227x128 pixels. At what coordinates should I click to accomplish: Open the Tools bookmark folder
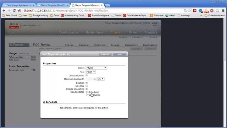55,15
